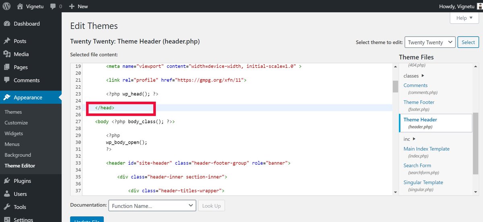The image size is (483, 222).
Task: Click the Pages icon in sidebar
Action: [x=7, y=67]
